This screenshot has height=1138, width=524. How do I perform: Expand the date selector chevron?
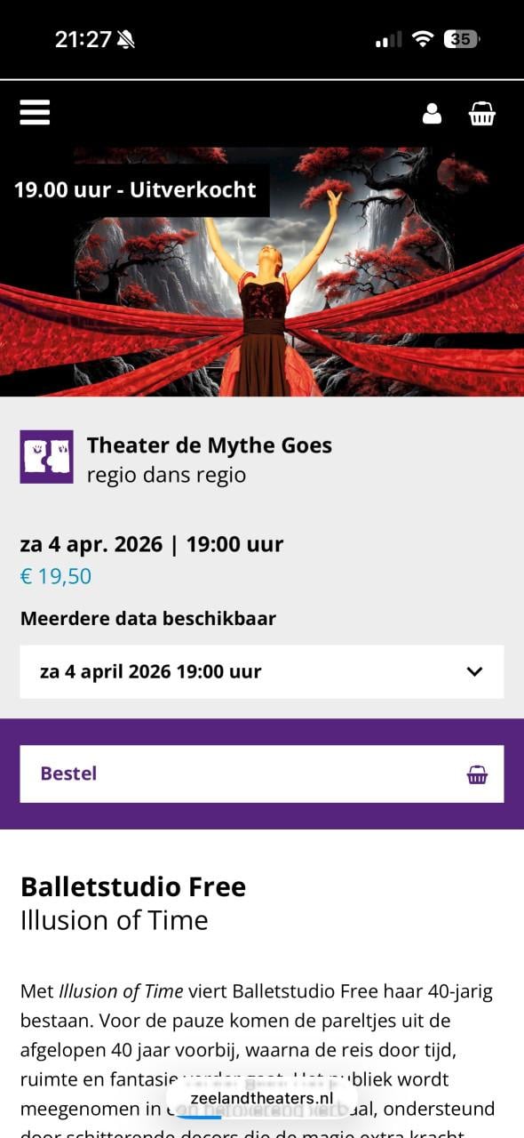(474, 671)
